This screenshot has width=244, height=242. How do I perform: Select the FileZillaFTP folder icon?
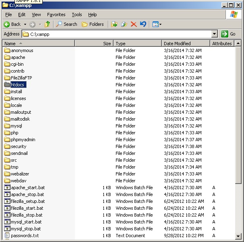coord(7,78)
